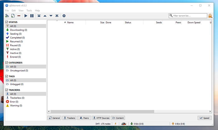The height and width of the screenshot is (130, 218).
Task: Open the View menu
Action: (21, 10)
